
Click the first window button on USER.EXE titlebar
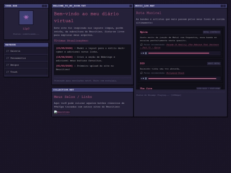click(x=43, y=6)
